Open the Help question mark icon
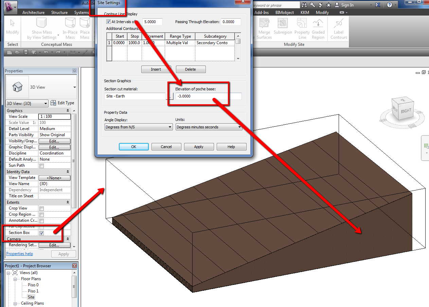Screen dimensions: 429x307 point(390,5)
